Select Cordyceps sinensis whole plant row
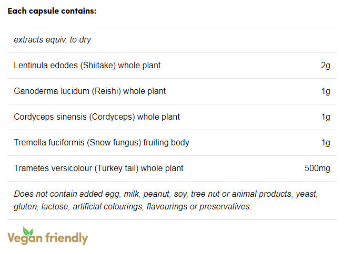The image size is (353, 254). point(97,117)
